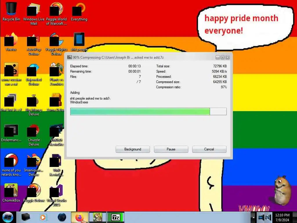The height and width of the screenshot is (223, 297).
Task: Pause the 7-Zip compression
Action: pyautogui.click(x=171, y=149)
